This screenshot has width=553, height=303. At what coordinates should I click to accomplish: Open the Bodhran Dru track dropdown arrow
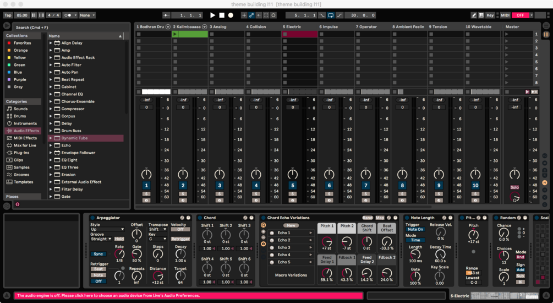tap(168, 27)
